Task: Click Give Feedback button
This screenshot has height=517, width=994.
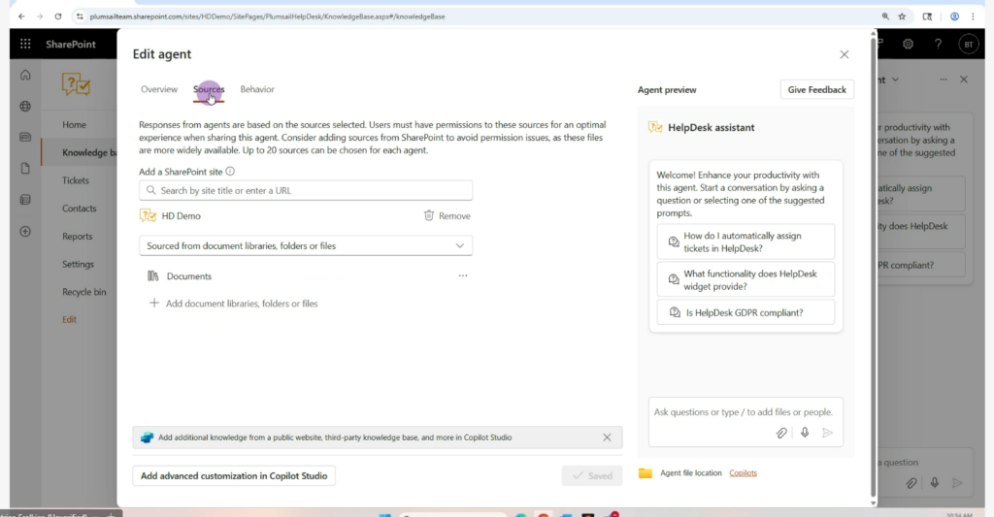Action: click(x=816, y=89)
